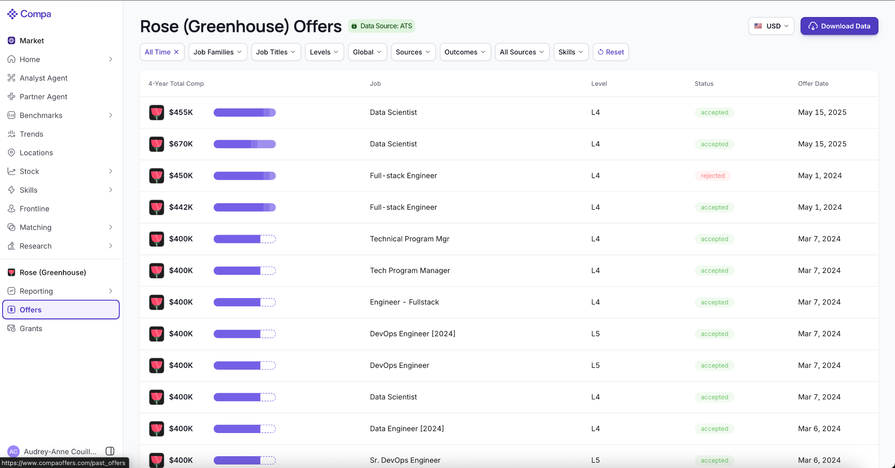Image resolution: width=895 pixels, height=468 pixels.
Task: Remove the All Time filter with X
Action: point(177,52)
